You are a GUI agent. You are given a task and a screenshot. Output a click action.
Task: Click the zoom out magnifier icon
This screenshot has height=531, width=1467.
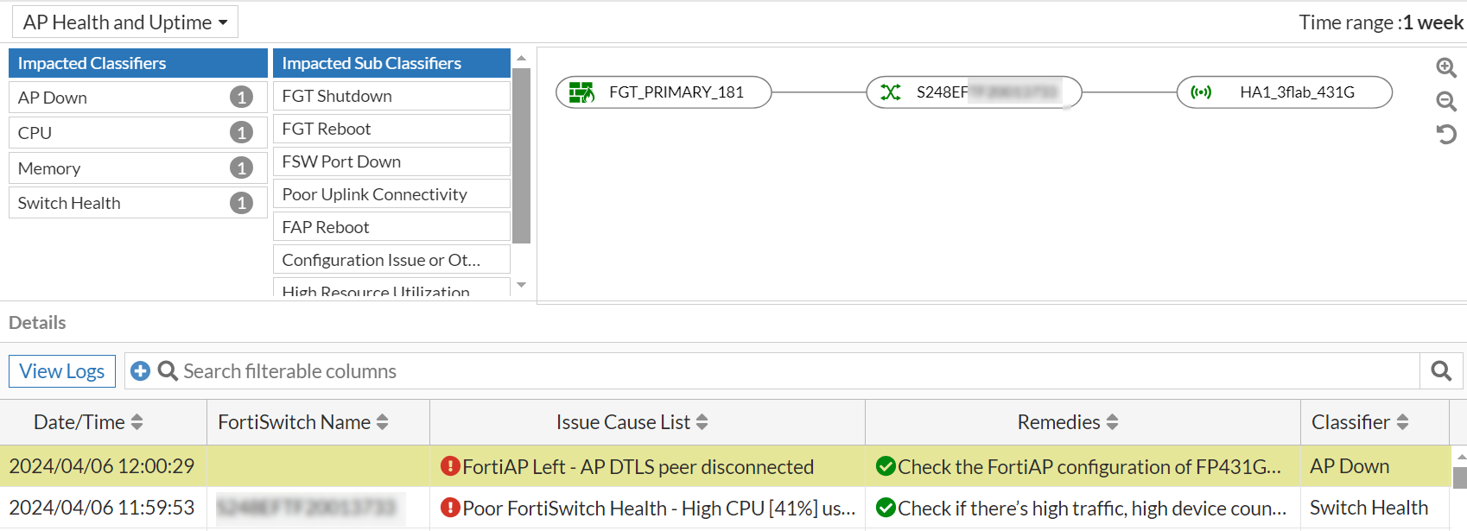point(1445,101)
